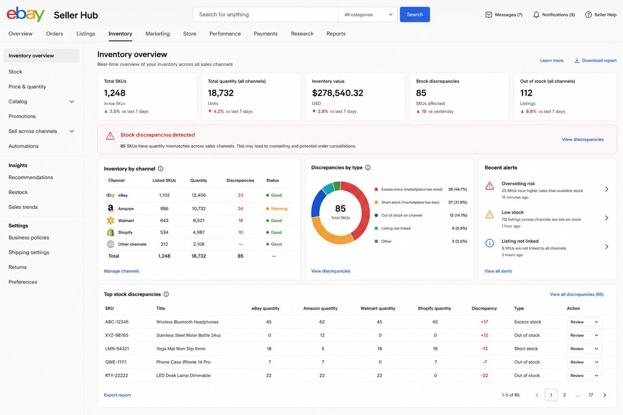This screenshot has width=623, height=415.
Task: Click SKU ABC-12345 in table
Action: click(x=117, y=322)
